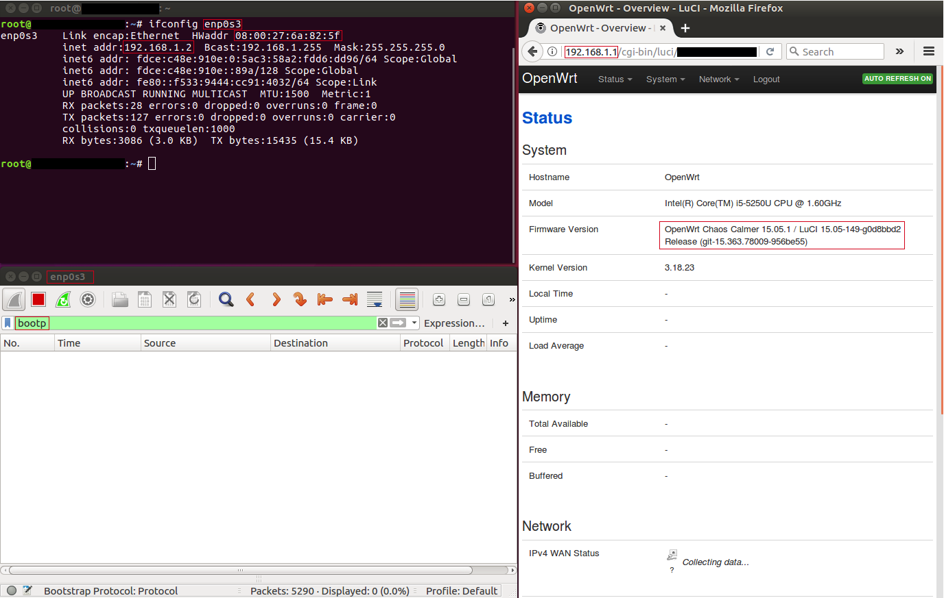Sort packet list by Protocol column

[425, 343]
